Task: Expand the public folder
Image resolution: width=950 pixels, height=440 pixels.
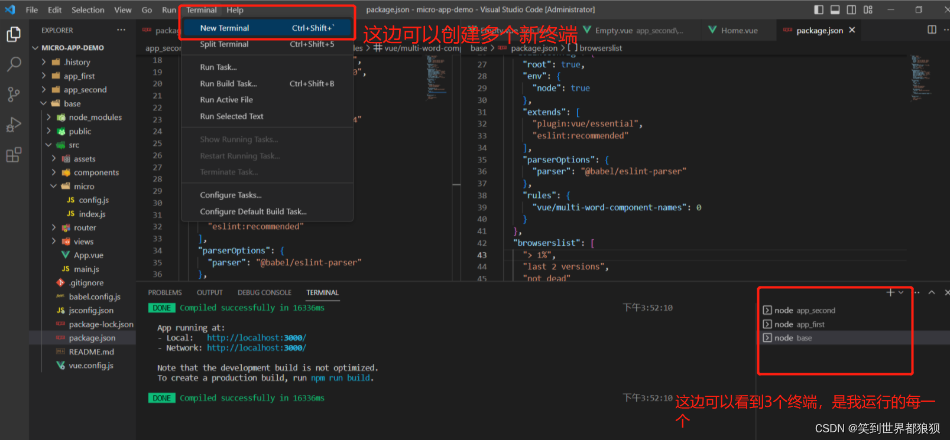Action: 83,131
